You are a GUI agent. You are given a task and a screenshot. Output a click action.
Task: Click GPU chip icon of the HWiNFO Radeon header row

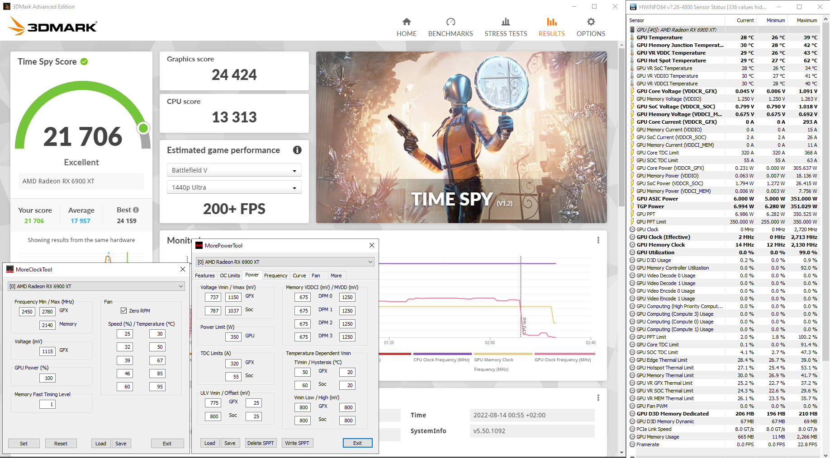pyautogui.click(x=632, y=30)
